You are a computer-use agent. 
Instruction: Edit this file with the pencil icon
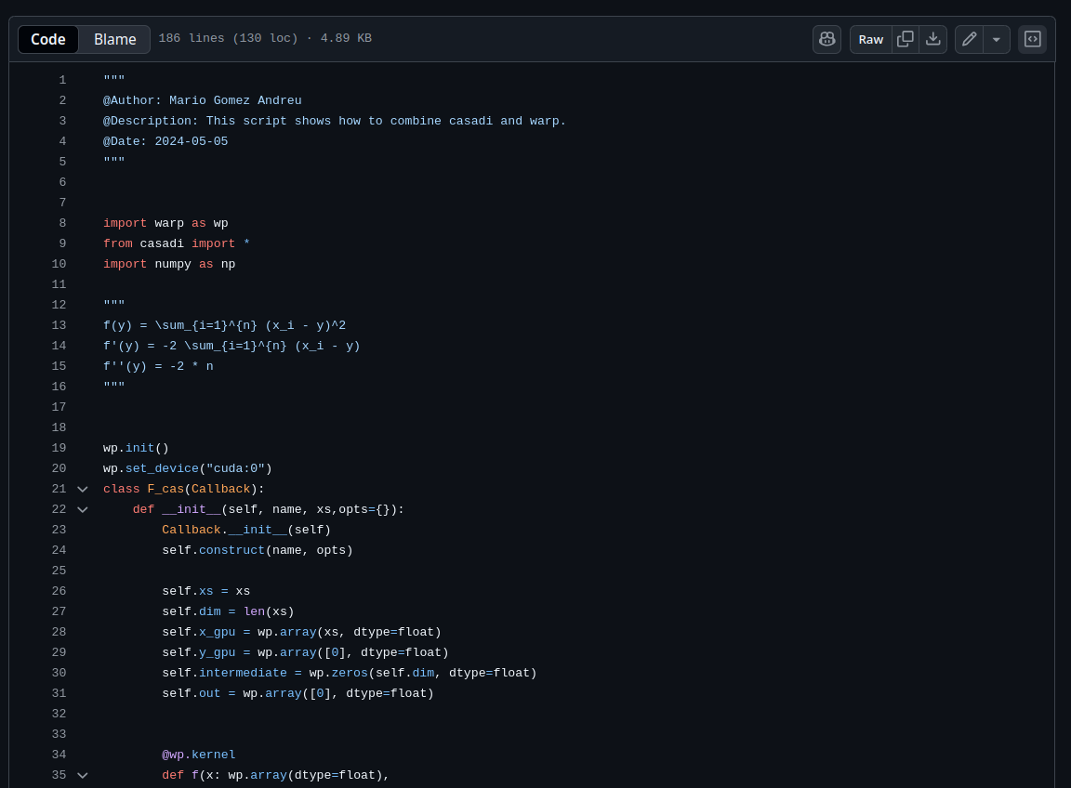pos(969,39)
